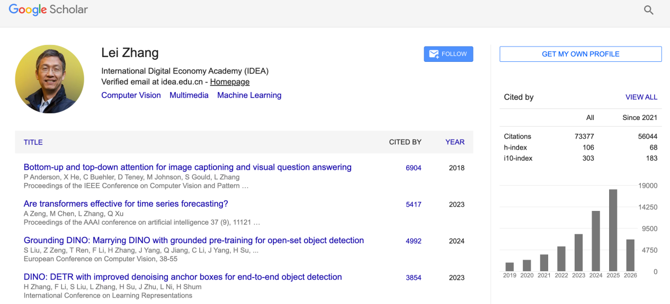Click the envelope icon on Follow button
Viewport: 670px width, 304px height.
[x=434, y=54]
